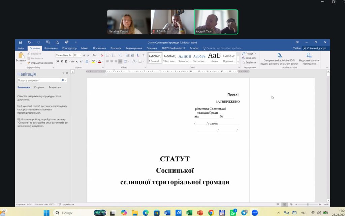Apply the Без інтервалів style
This screenshot has width=345, height=216.
coord(170,58)
